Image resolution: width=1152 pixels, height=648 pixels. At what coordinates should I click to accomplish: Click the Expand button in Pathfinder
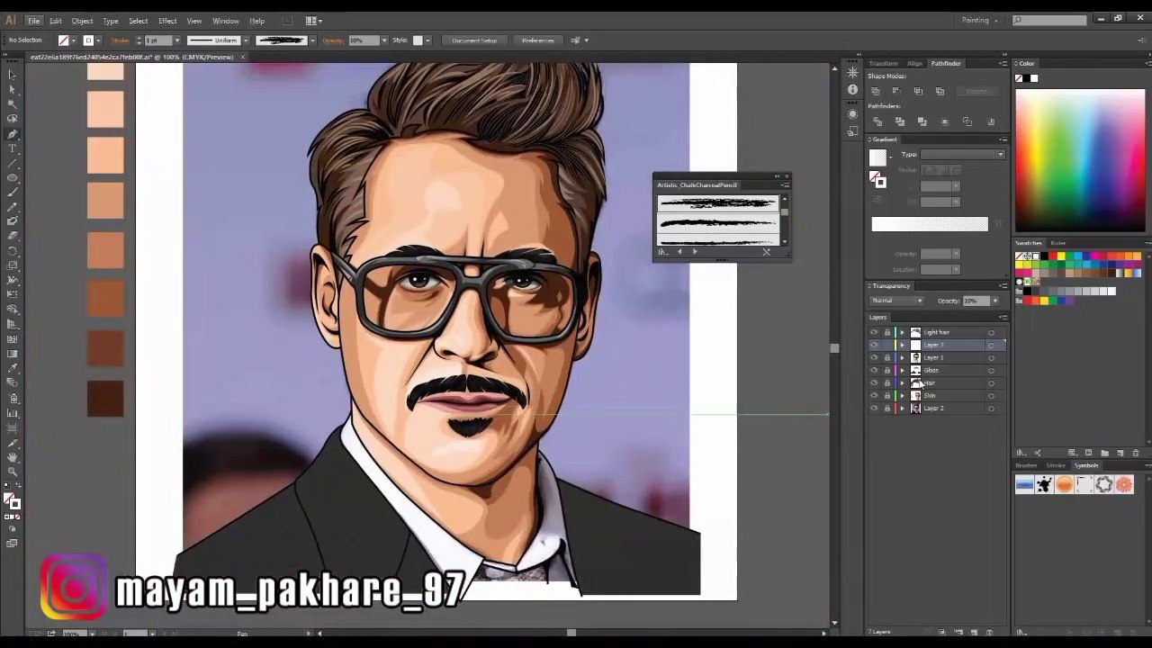pos(976,91)
